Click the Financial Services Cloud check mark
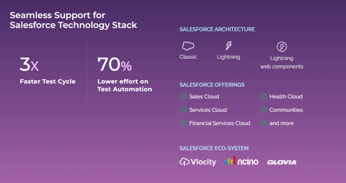The image size is (346, 183). pyautogui.click(x=183, y=123)
